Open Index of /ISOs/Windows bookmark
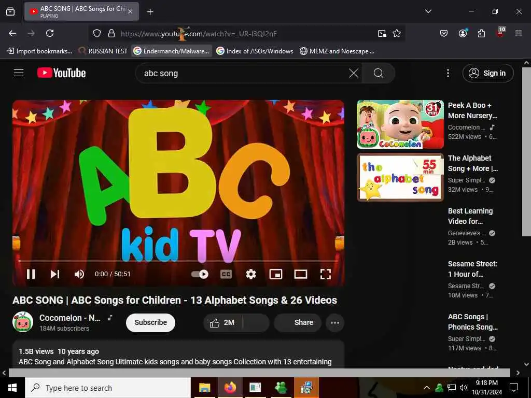Screen dimensions: 531x398 [255, 51]
